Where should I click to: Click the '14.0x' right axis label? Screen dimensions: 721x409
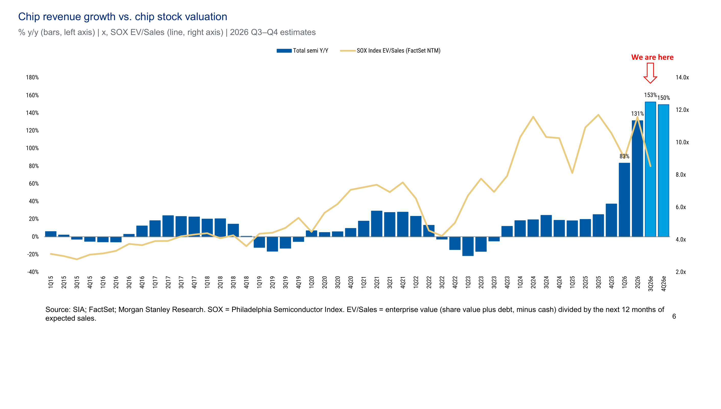click(682, 78)
